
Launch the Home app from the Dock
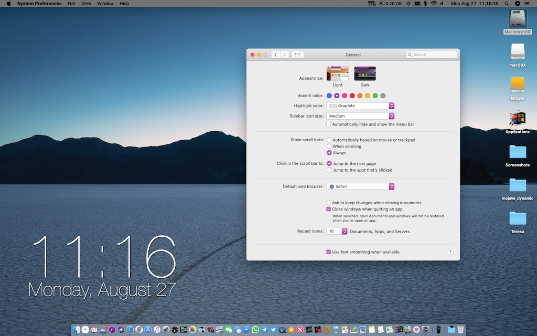[291, 330]
